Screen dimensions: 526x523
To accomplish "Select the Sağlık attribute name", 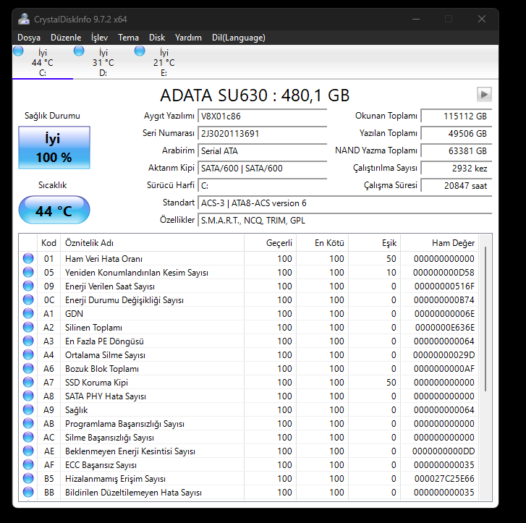I will (77, 410).
